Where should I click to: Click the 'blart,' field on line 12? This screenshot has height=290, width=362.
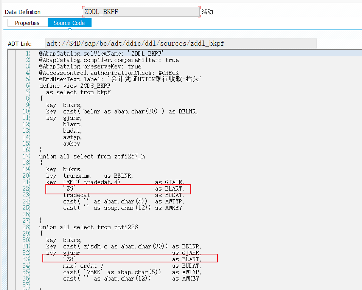[x=73, y=124]
